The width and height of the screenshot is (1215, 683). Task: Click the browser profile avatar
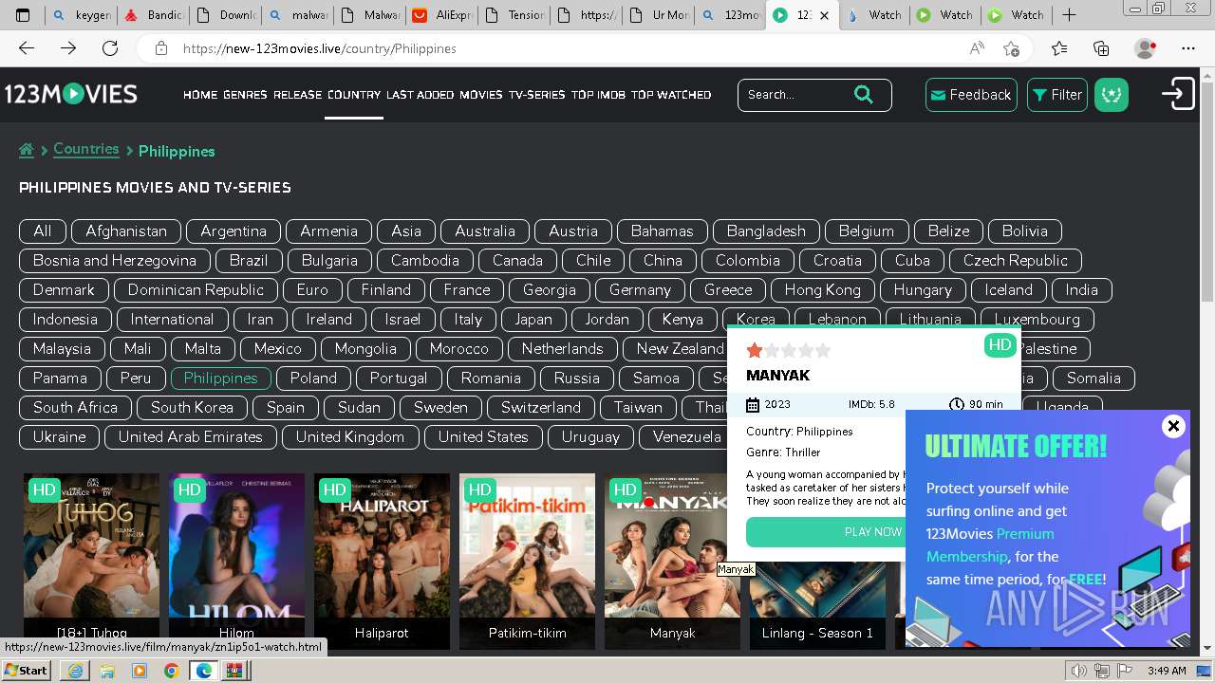(x=1146, y=48)
